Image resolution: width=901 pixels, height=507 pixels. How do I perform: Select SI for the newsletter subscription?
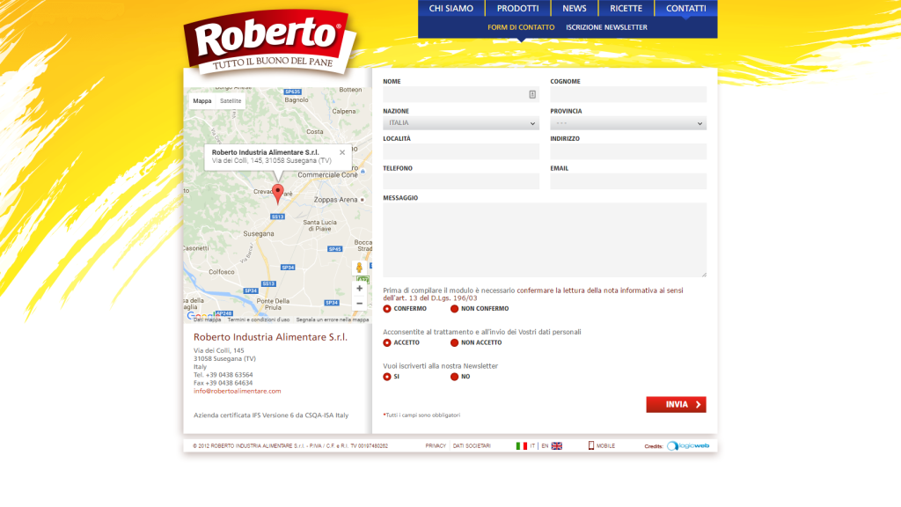[387, 377]
